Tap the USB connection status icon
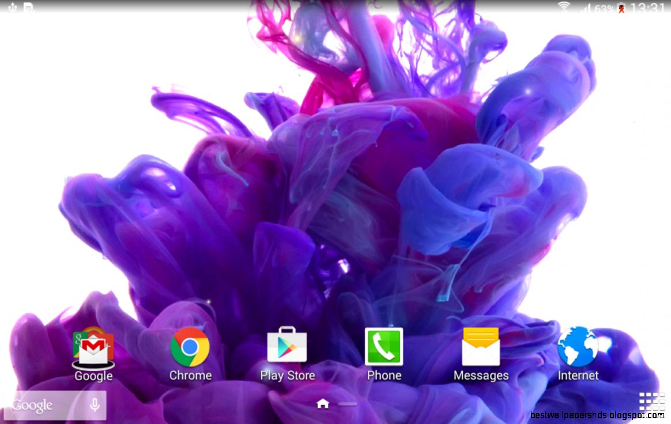Viewport: 671px width, 424px height. [12, 7]
